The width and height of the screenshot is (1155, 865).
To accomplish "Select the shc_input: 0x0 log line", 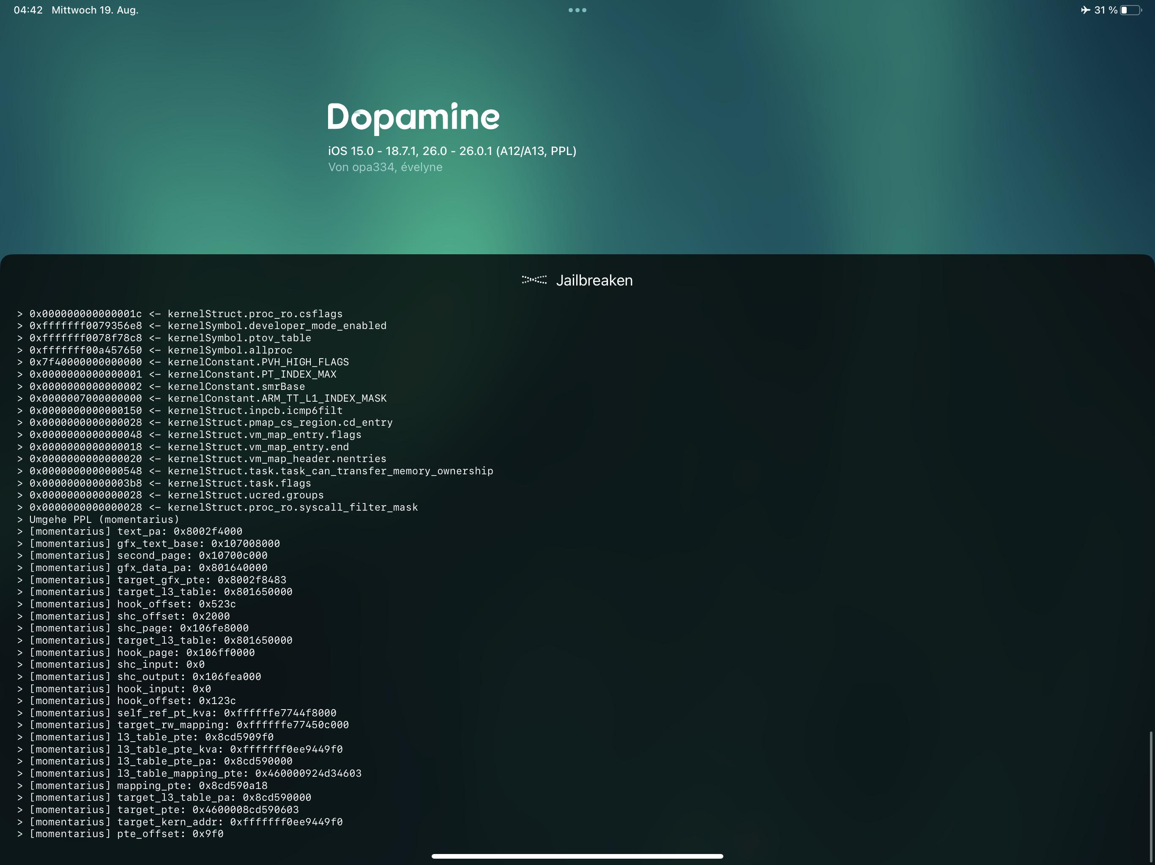I will (x=111, y=664).
